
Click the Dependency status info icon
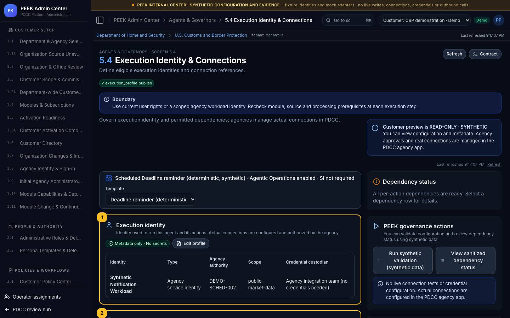[x=376, y=182]
